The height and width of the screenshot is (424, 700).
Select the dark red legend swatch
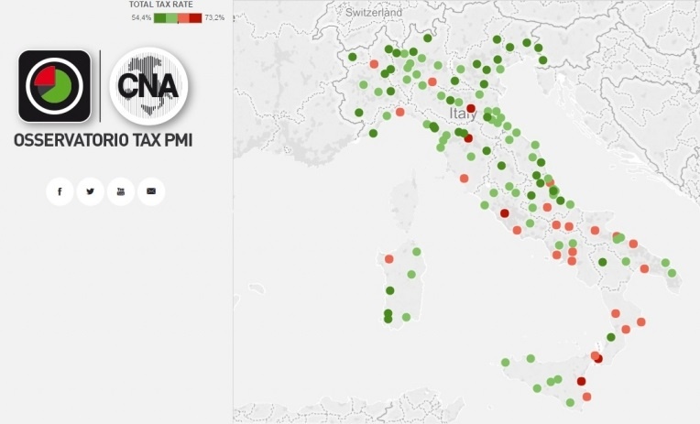point(195,17)
